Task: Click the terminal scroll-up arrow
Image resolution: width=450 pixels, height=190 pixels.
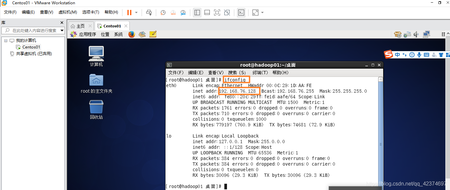Action: tap(381, 79)
